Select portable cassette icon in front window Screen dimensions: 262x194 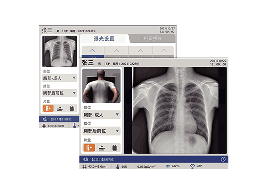click(x=114, y=148)
